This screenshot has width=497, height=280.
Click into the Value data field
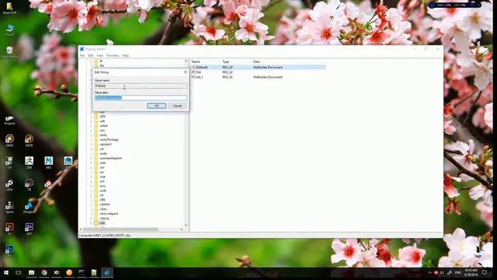click(141, 98)
